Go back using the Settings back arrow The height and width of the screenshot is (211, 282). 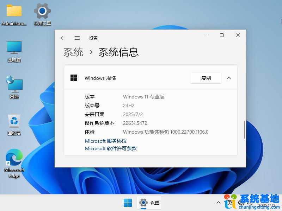pos(63,38)
